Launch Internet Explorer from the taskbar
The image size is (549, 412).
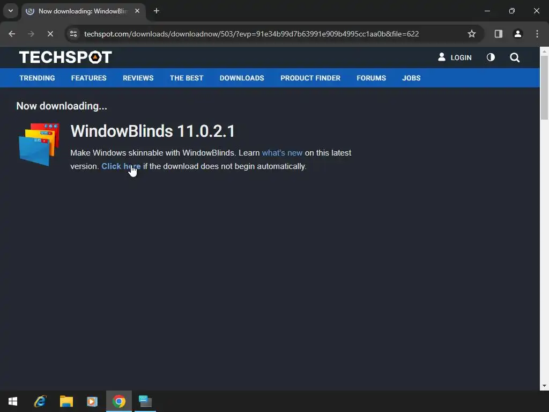click(40, 401)
